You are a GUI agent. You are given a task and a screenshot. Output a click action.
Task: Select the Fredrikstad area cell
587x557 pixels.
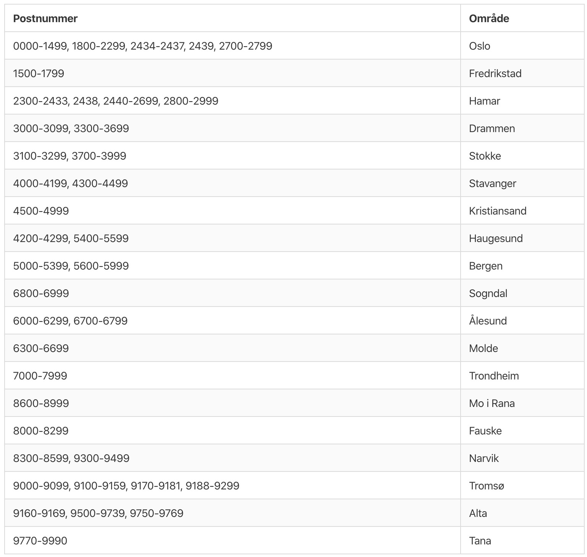[x=495, y=73]
